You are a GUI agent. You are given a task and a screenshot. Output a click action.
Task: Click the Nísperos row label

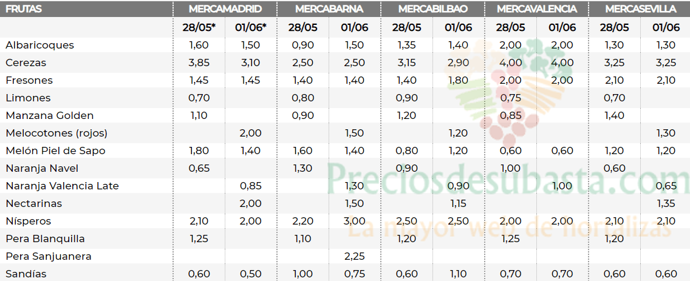pyautogui.click(x=28, y=221)
